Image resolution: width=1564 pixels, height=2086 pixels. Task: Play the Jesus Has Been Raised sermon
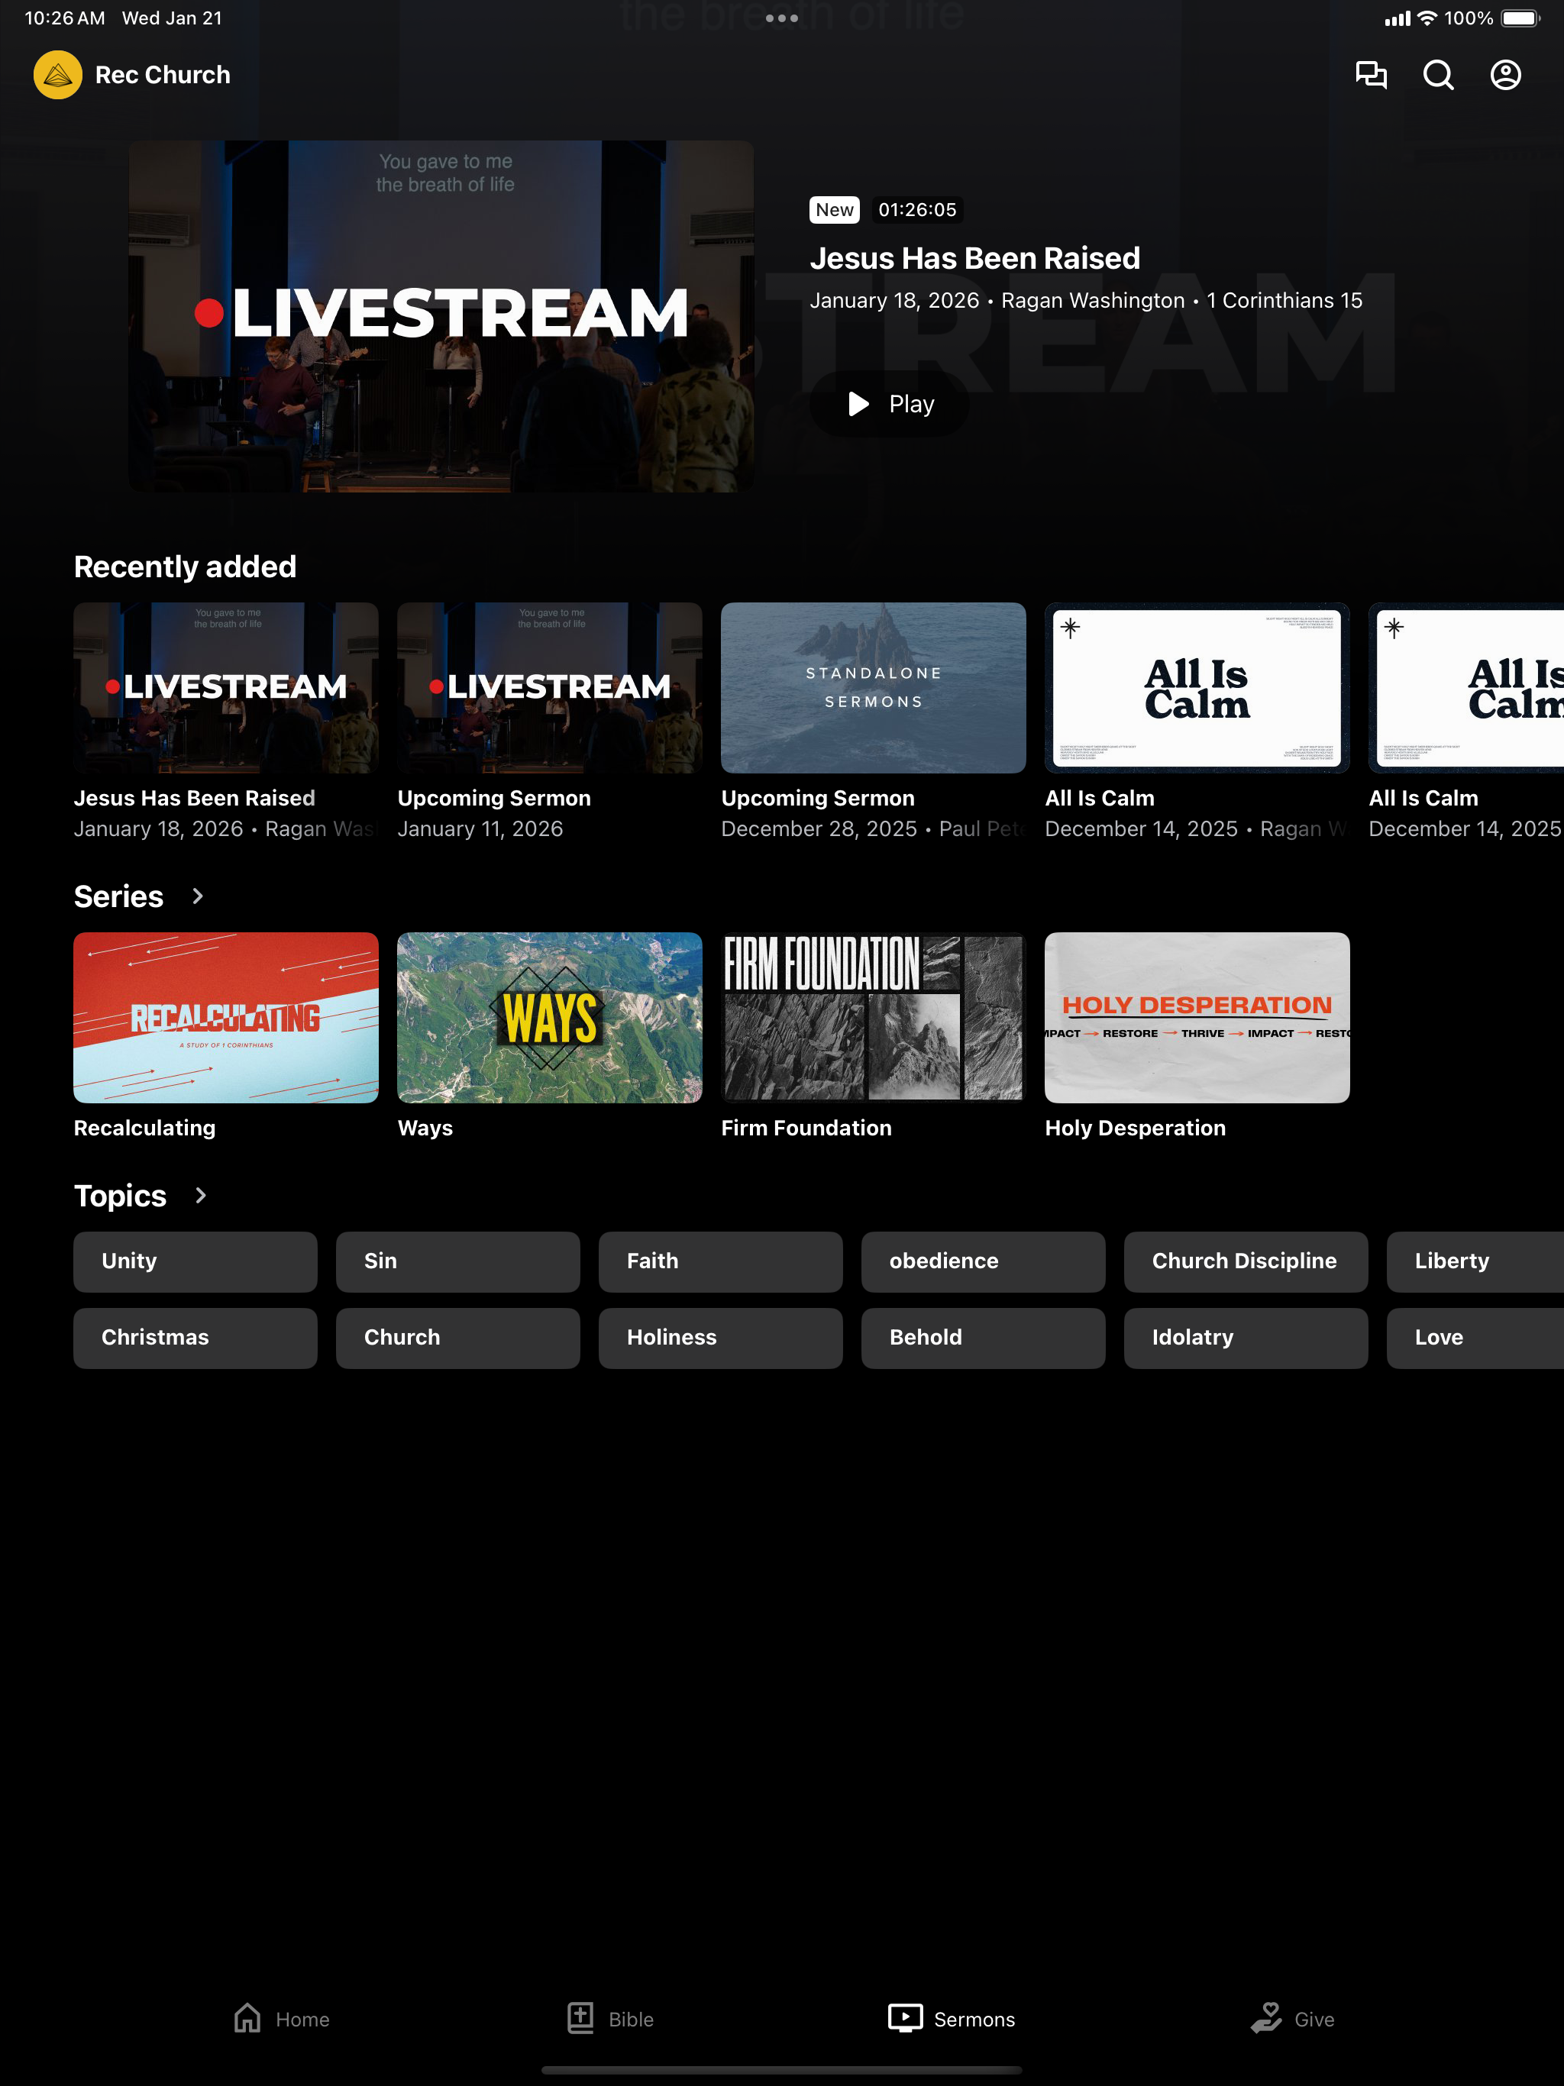tap(890, 404)
